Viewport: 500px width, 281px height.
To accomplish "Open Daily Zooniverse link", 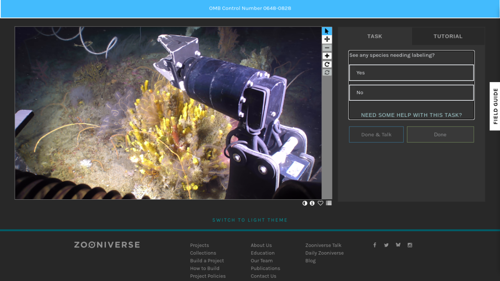I will (x=325, y=253).
